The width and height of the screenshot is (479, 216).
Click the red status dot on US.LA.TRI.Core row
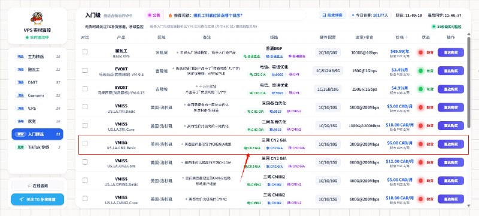(x=421, y=126)
